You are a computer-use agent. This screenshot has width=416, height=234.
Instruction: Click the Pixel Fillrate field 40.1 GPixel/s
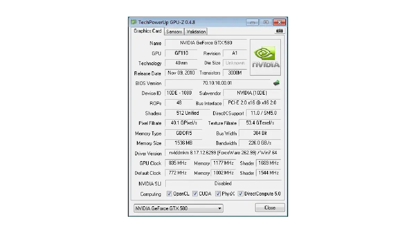184,123
